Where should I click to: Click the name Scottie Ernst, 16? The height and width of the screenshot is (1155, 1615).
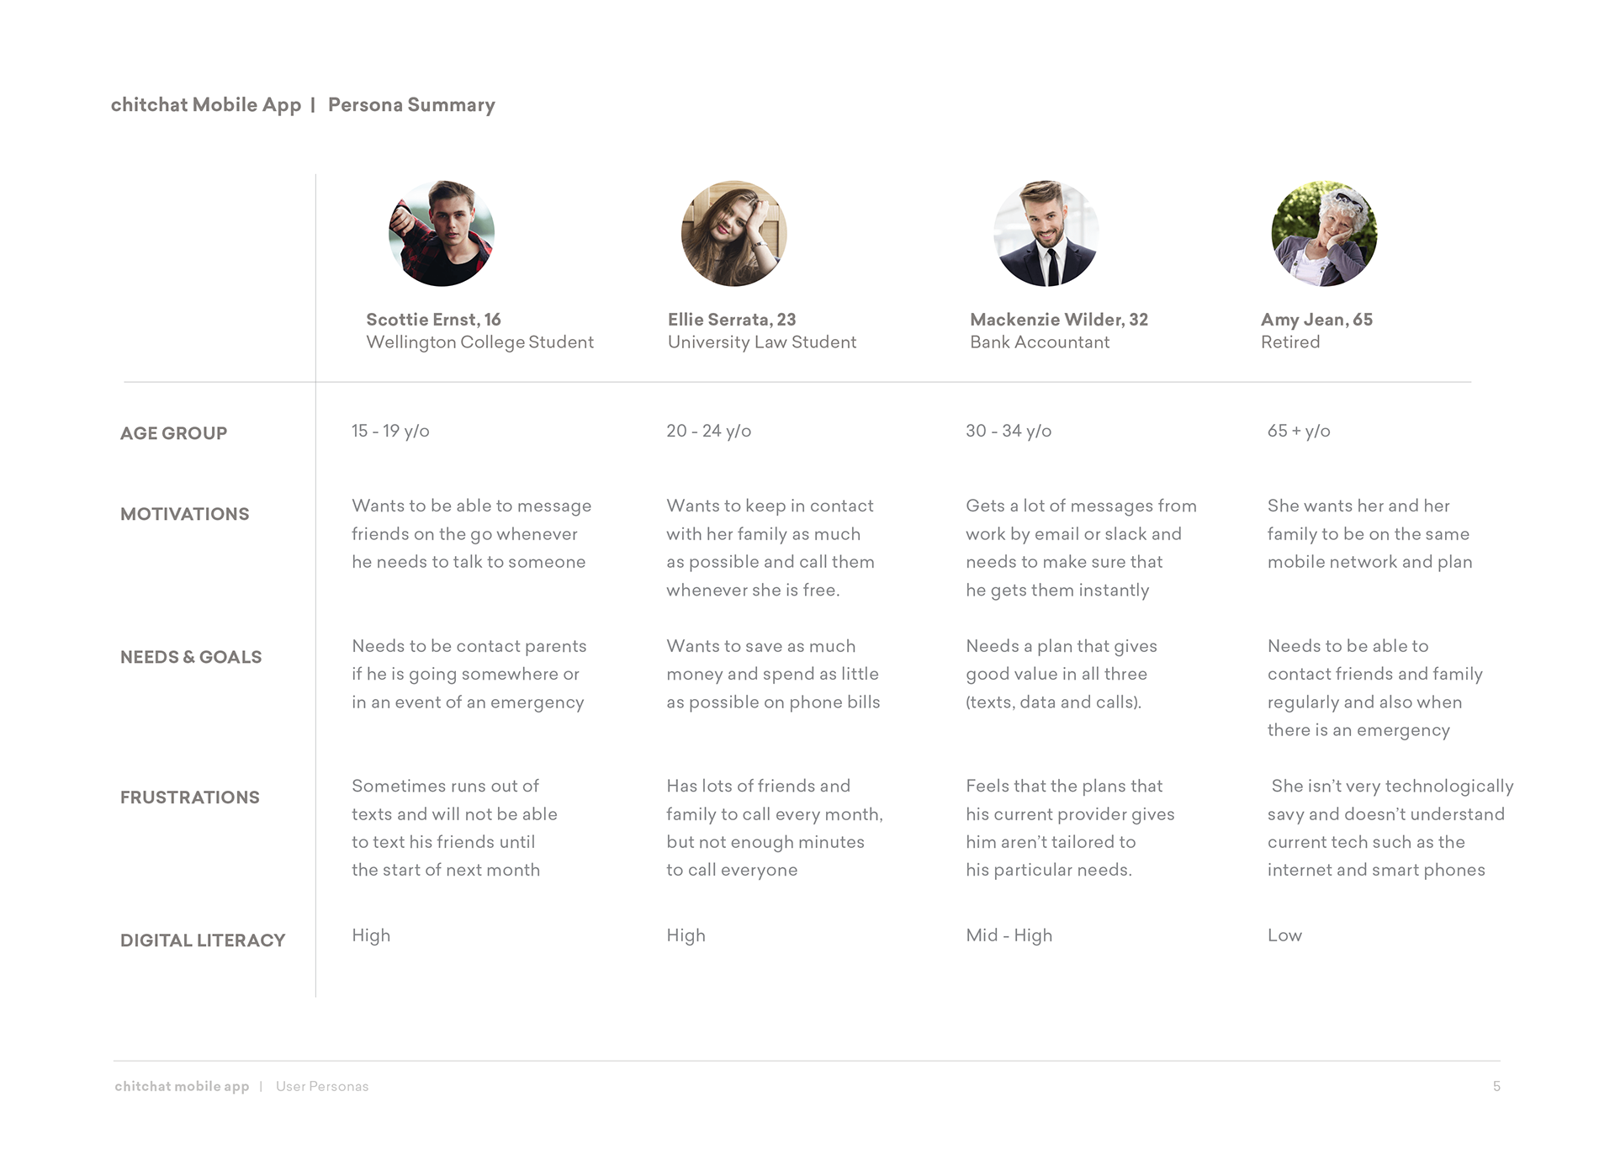(x=433, y=320)
